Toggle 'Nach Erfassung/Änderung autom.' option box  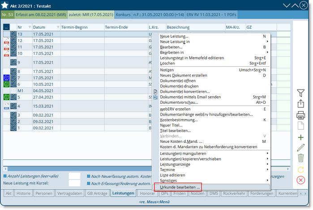(x=89, y=183)
